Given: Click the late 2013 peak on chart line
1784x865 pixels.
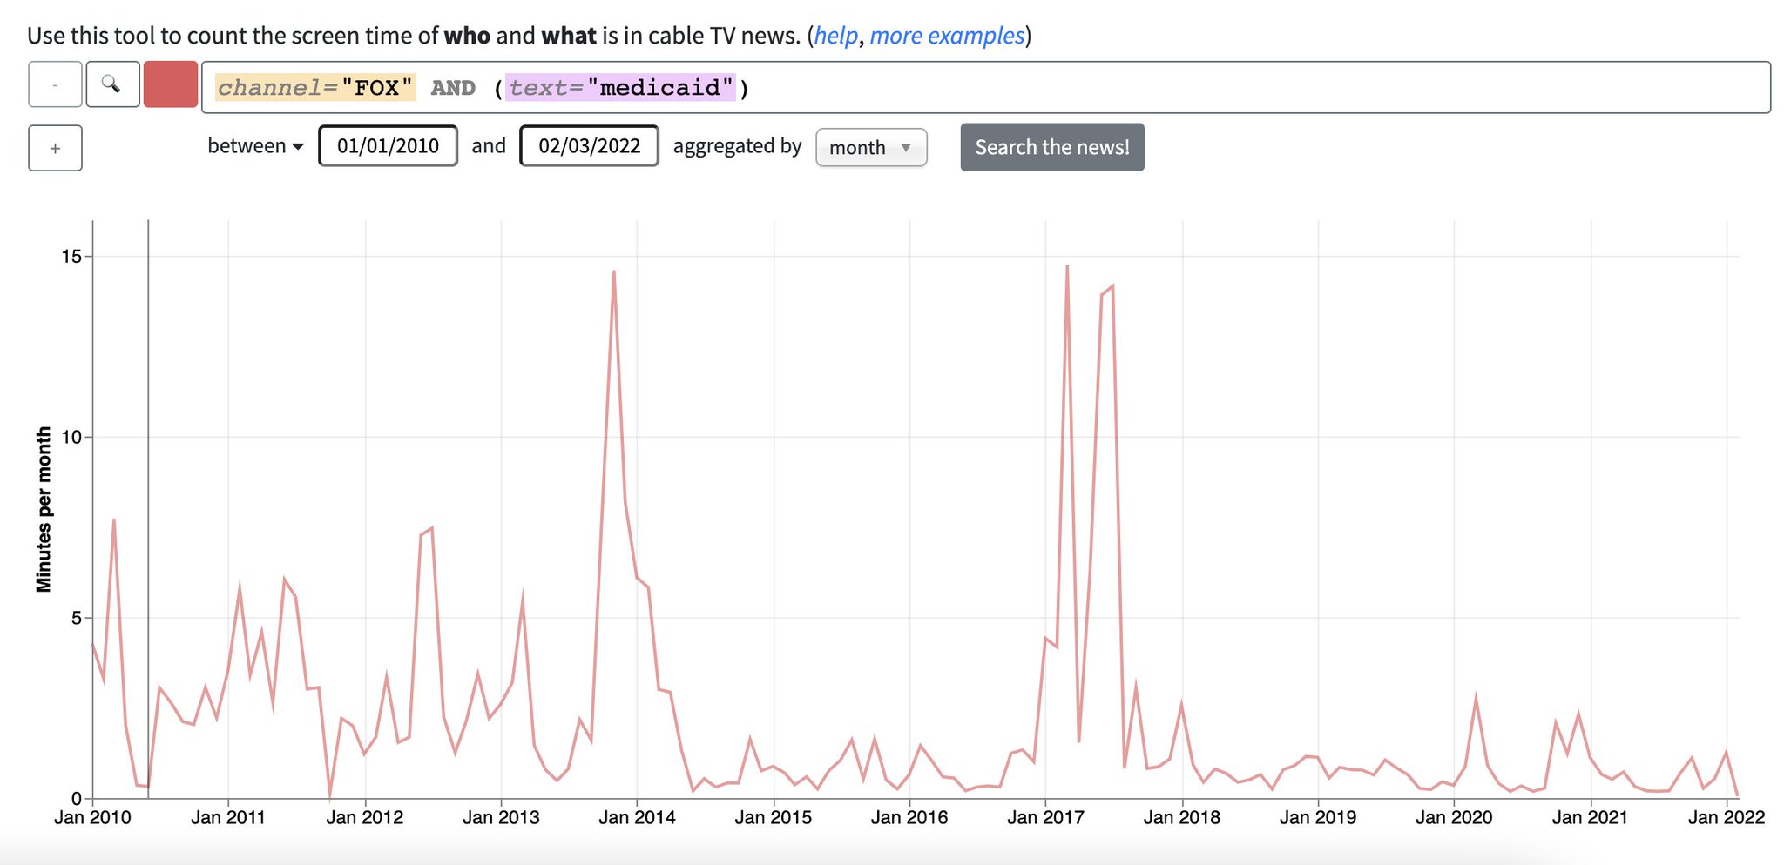Looking at the screenshot, I should (x=614, y=272).
